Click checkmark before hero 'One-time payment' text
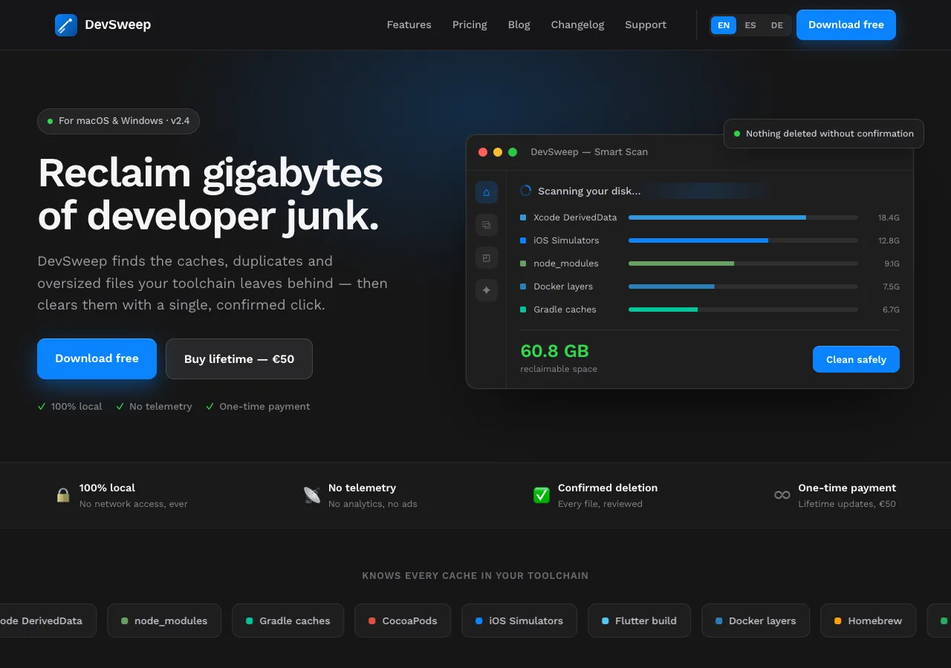Screen dimensions: 951x668 [210, 406]
